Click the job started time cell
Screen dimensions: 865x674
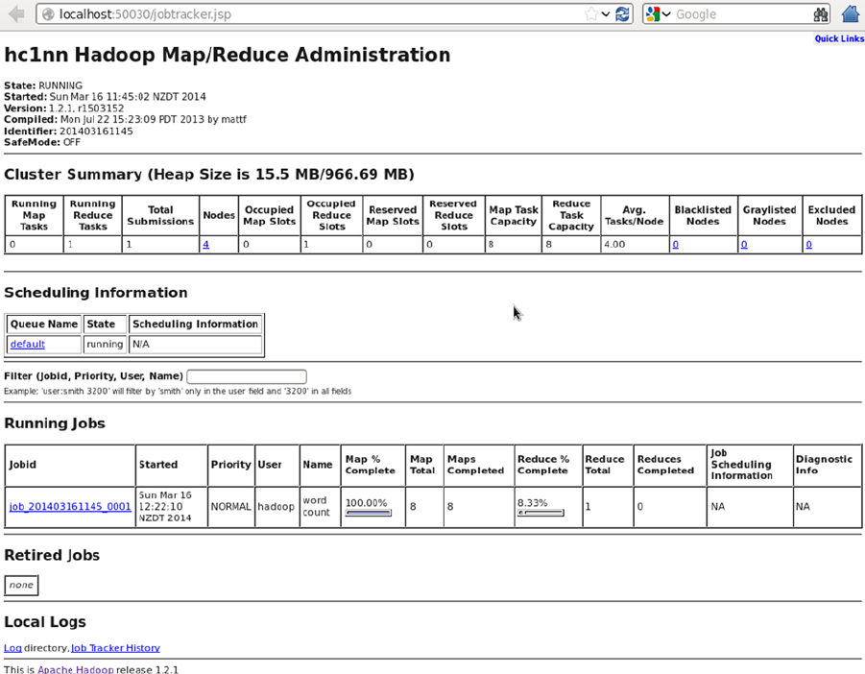click(172, 506)
